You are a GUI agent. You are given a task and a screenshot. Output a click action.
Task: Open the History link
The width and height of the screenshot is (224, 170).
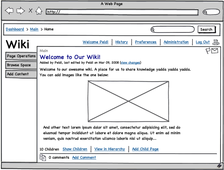tap(122, 42)
